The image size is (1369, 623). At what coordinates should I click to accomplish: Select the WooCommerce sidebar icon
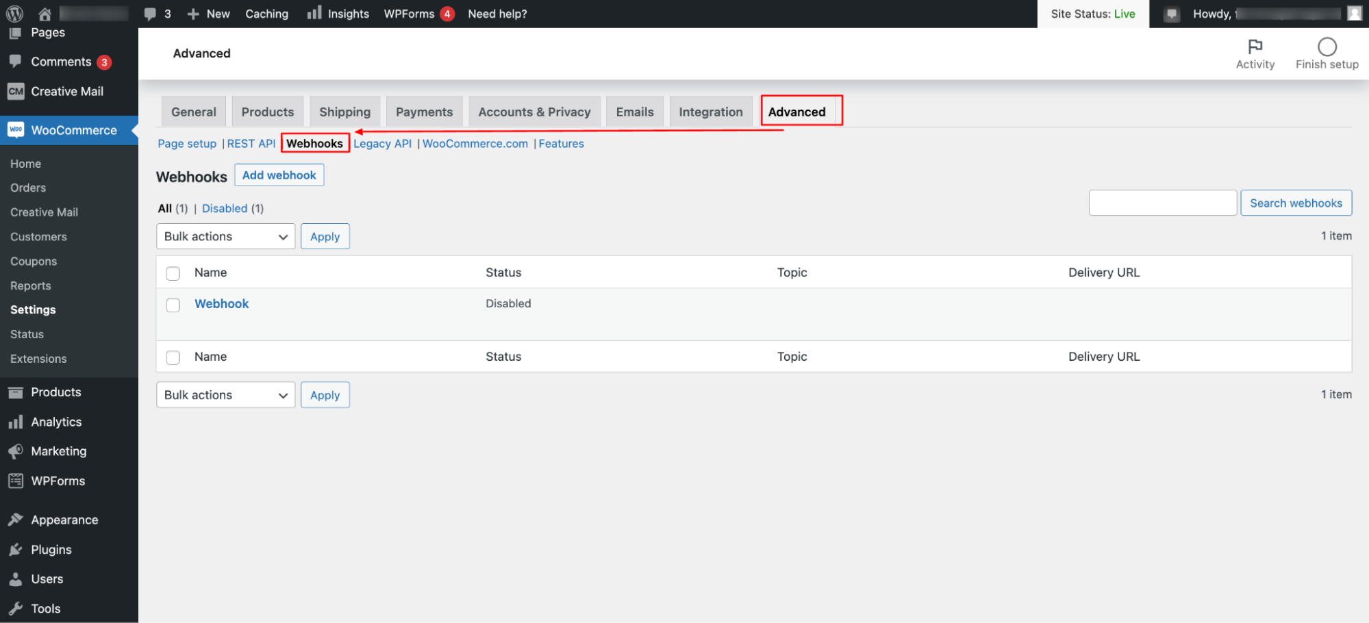15,129
